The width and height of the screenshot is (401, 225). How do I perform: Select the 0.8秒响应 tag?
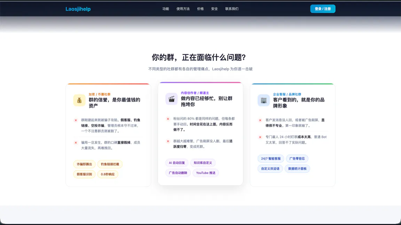pyautogui.click(x=108, y=174)
